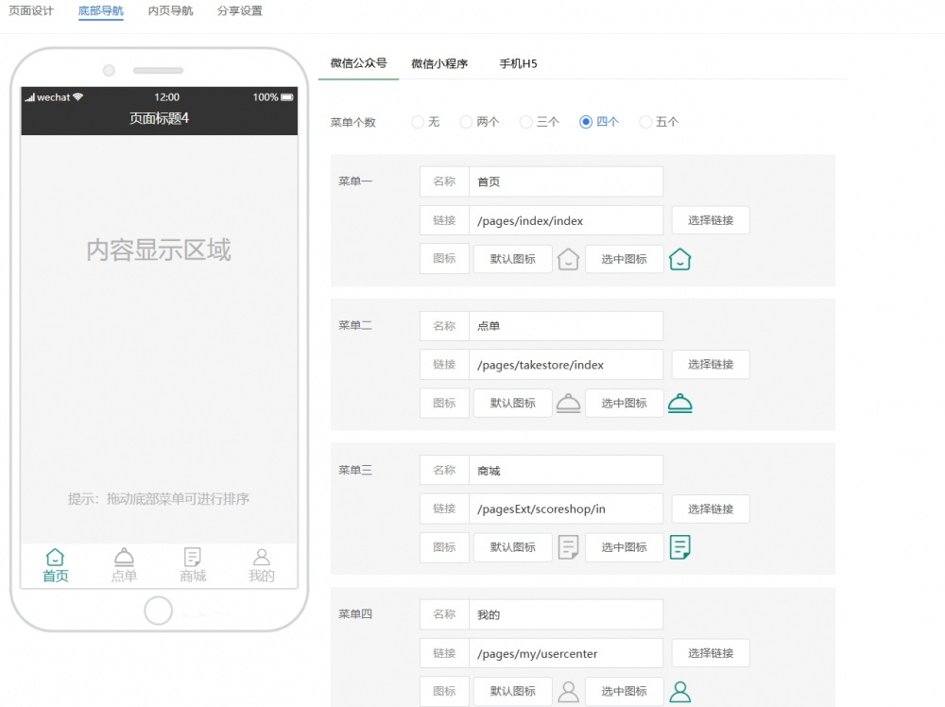The image size is (945, 707).
Task: Click the 默认图标 button for 菜单三
Action: coord(512,546)
